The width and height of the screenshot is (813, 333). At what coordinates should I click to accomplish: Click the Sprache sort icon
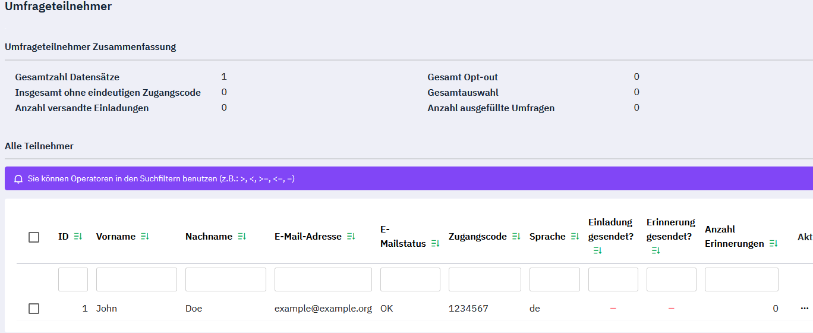coord(575,237)
